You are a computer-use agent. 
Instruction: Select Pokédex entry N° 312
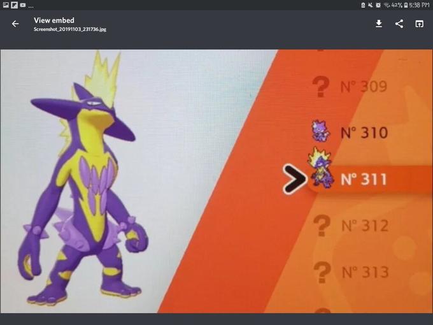[365, 226]
